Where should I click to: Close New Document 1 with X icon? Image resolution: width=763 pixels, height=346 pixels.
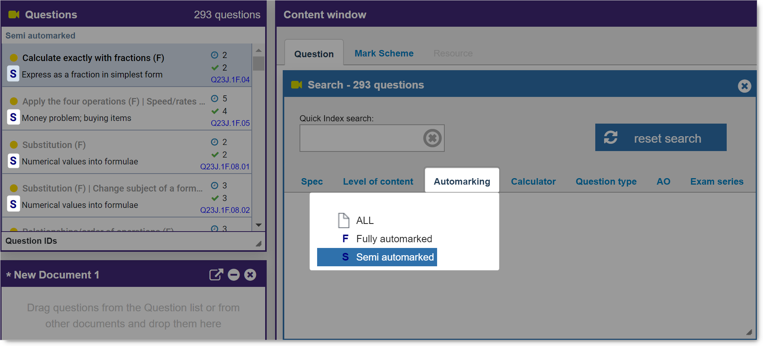click(x=250, y=275)
